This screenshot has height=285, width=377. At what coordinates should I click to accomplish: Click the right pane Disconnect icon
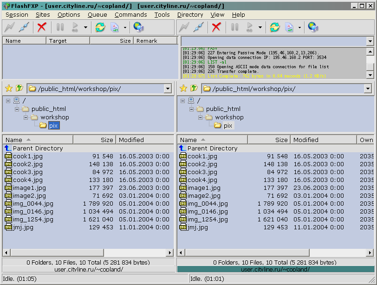[199, 27]
